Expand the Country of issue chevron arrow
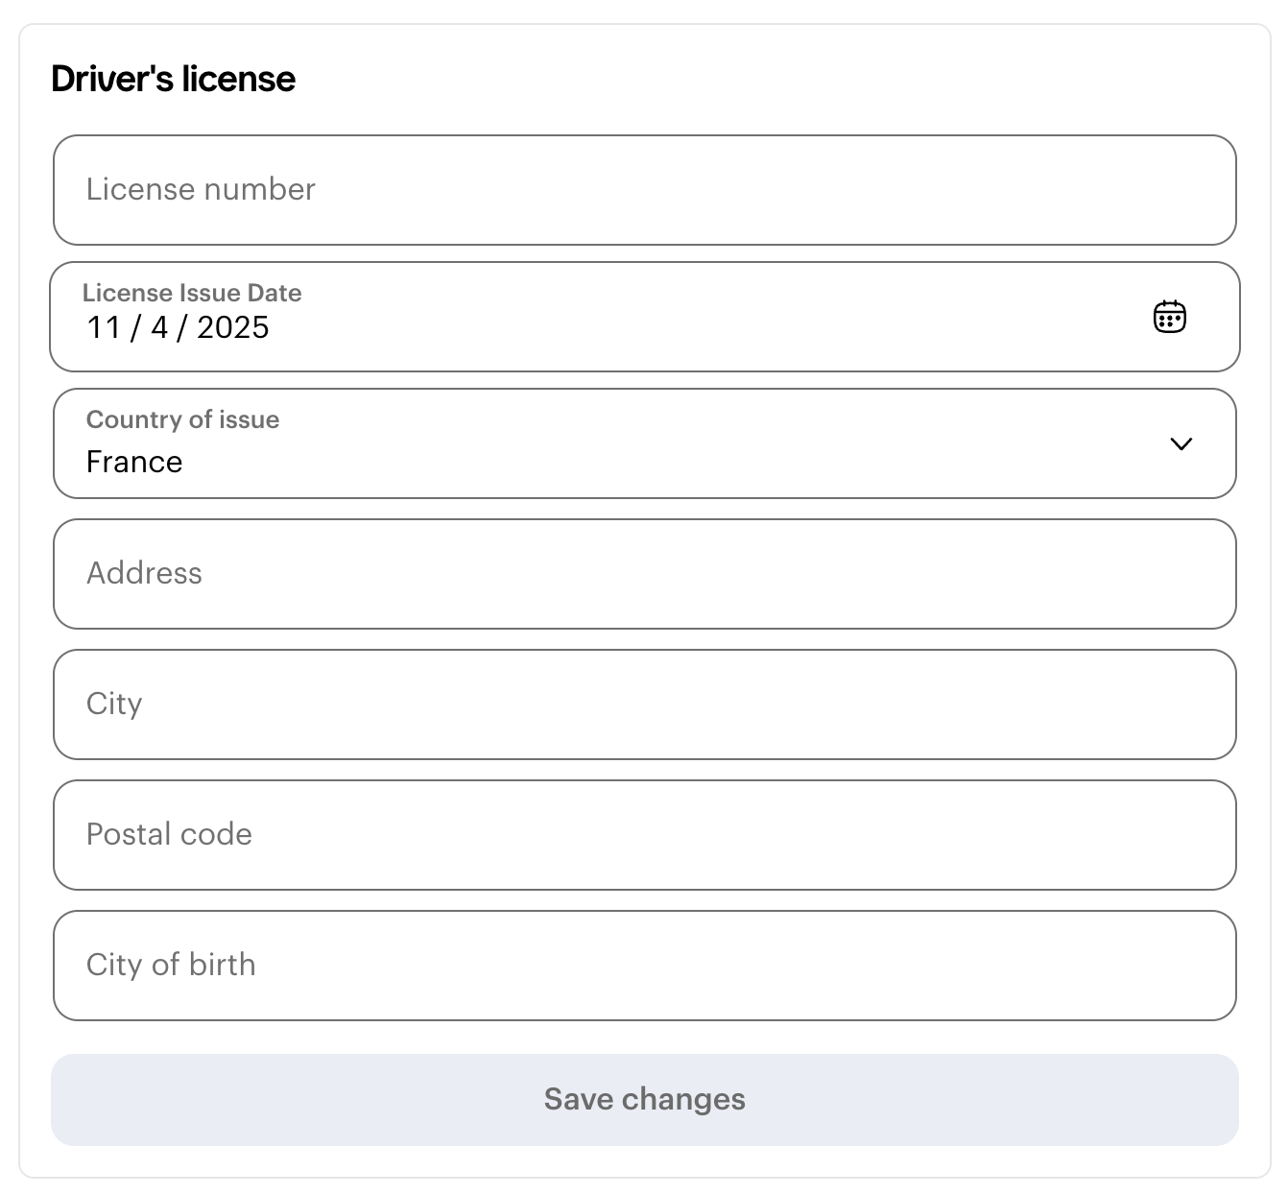Viewport: 1288px width, 1194px height. (x=1181, y=443)
